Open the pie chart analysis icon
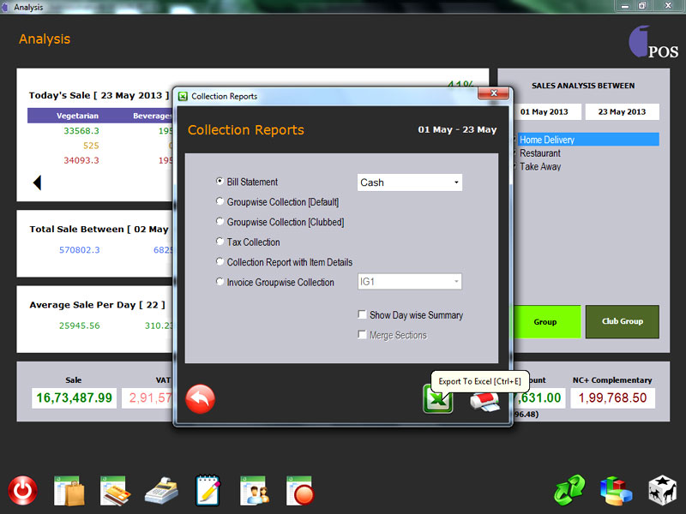Screen dimensions: 686x514 615,491
